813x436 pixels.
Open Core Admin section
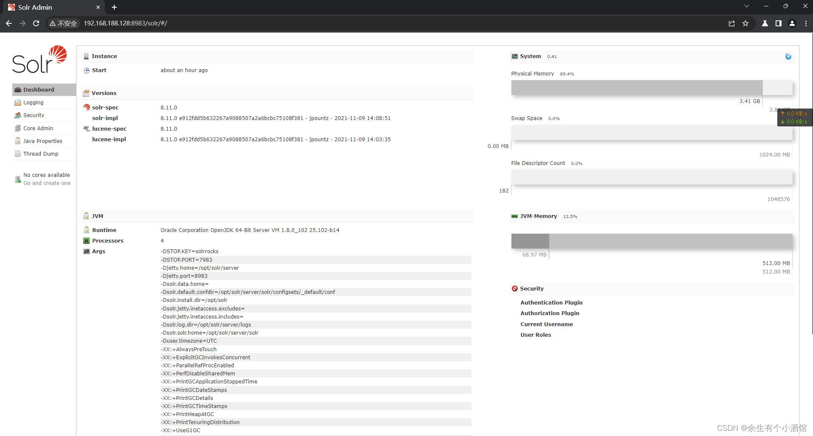pos(44,128)
